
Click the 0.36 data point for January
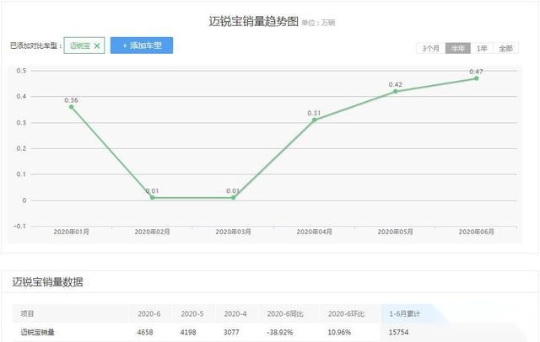click(x=71, y=107)
